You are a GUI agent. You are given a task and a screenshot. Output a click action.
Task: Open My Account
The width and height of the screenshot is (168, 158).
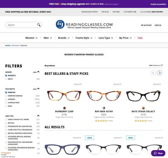(146, 25)
